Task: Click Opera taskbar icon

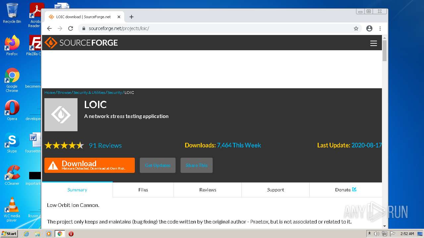Action: click(71, 234)
